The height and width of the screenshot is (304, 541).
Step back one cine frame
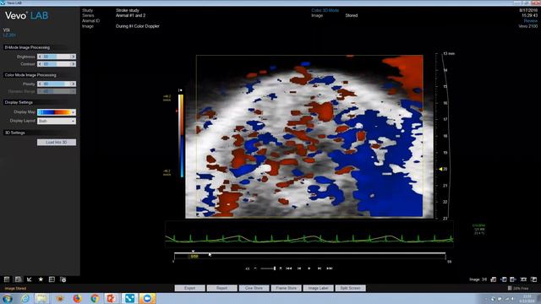pyautogui.click(x=299, y=269)
